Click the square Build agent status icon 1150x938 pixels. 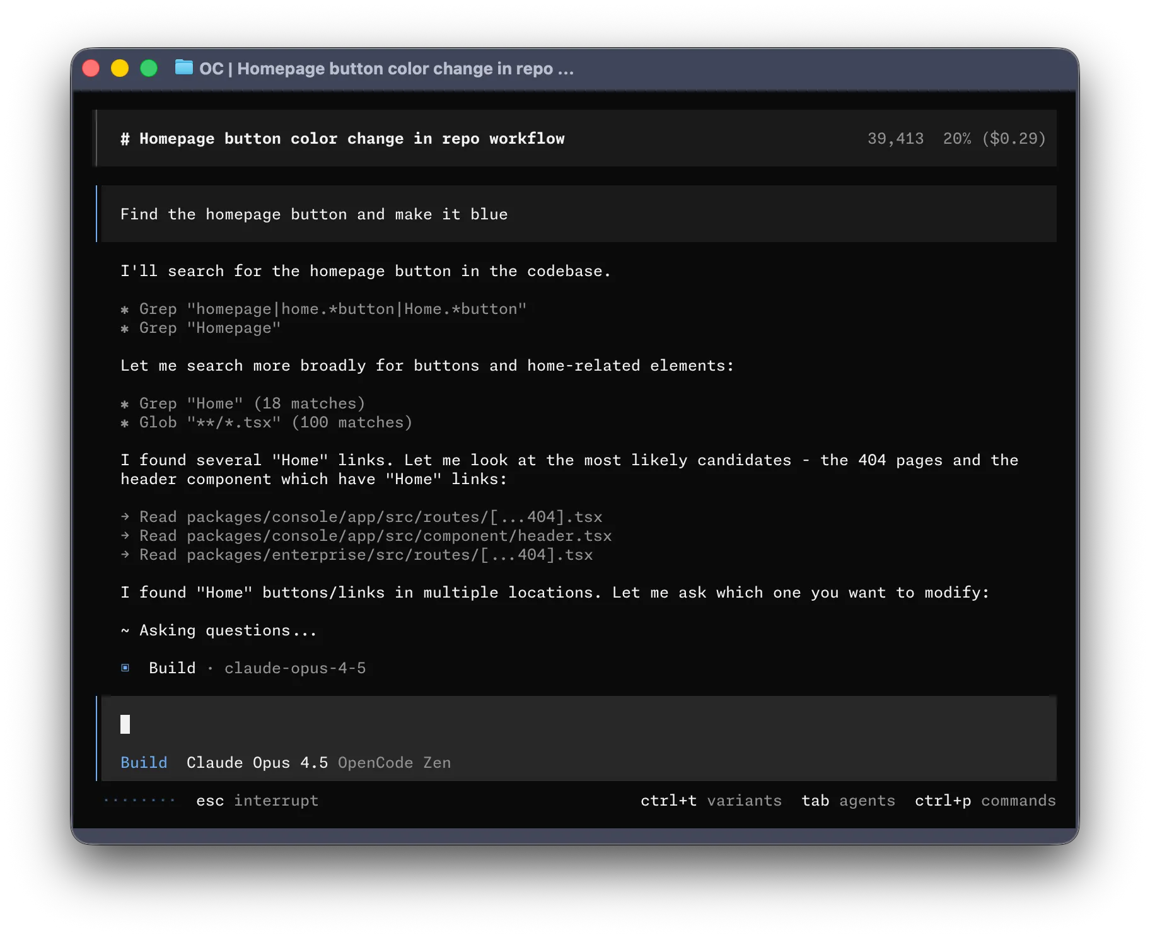(x=125, y=668)
